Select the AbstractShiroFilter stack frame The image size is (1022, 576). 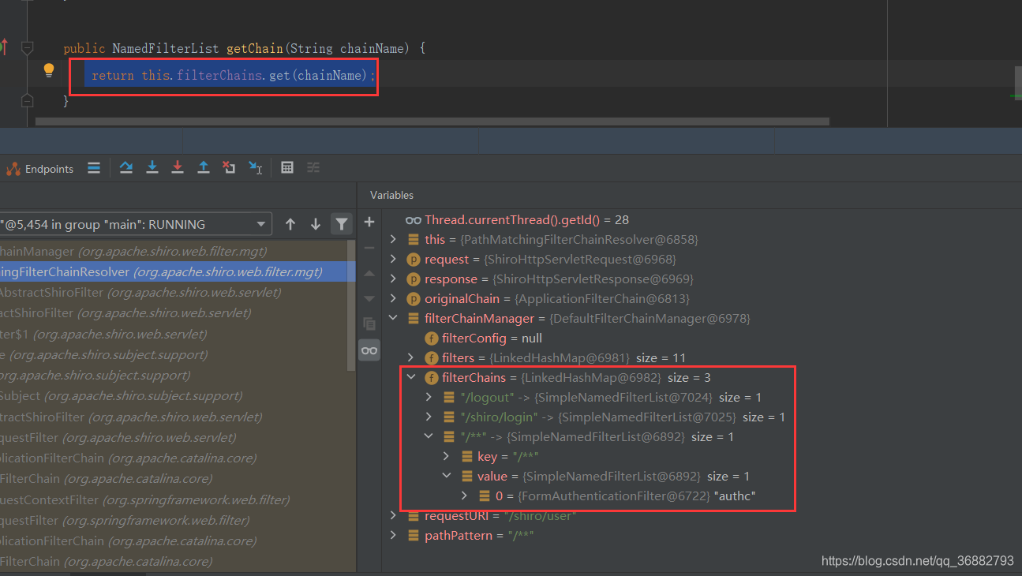coord(174,292)
